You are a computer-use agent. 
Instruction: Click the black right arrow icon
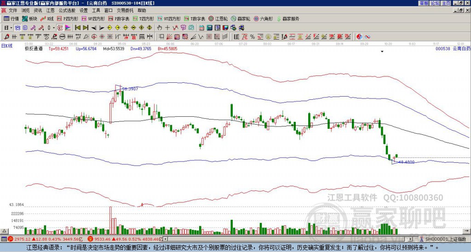coord(102,28)
